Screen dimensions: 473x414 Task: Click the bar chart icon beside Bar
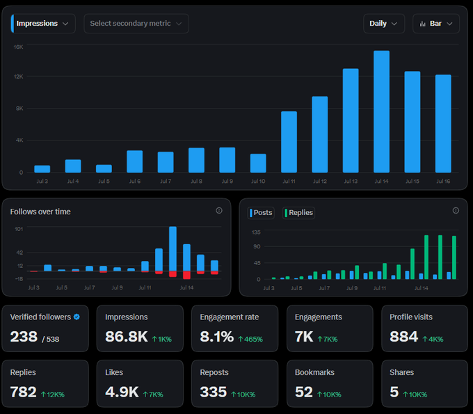423,24
